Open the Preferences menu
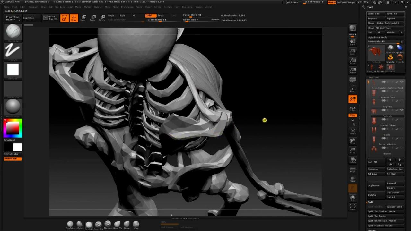 [127, 7]
